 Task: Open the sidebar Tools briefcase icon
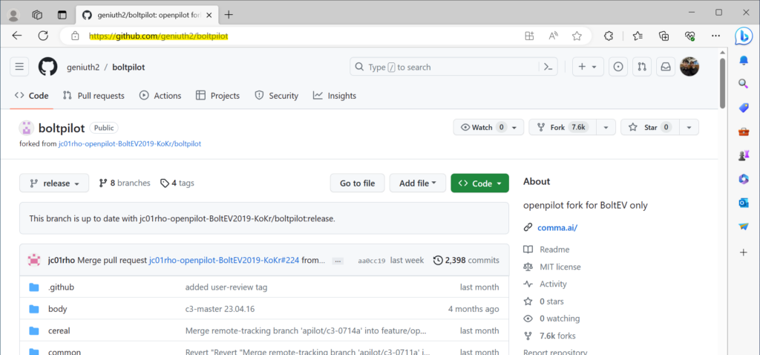[744, 131]
